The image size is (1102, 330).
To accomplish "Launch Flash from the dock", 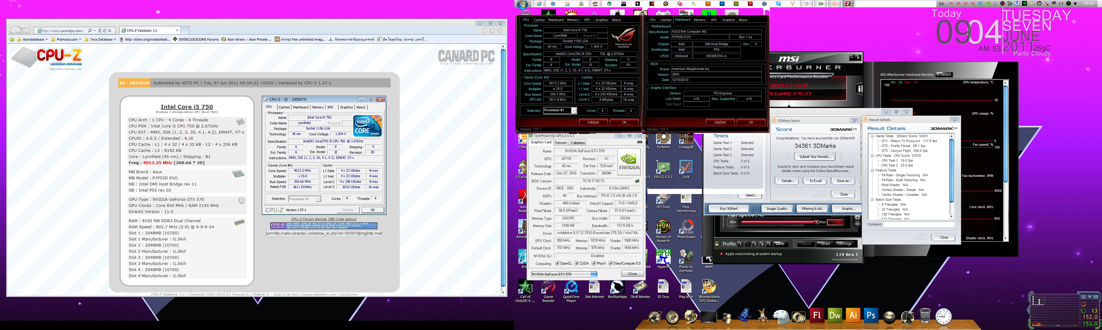I will 817,315.
